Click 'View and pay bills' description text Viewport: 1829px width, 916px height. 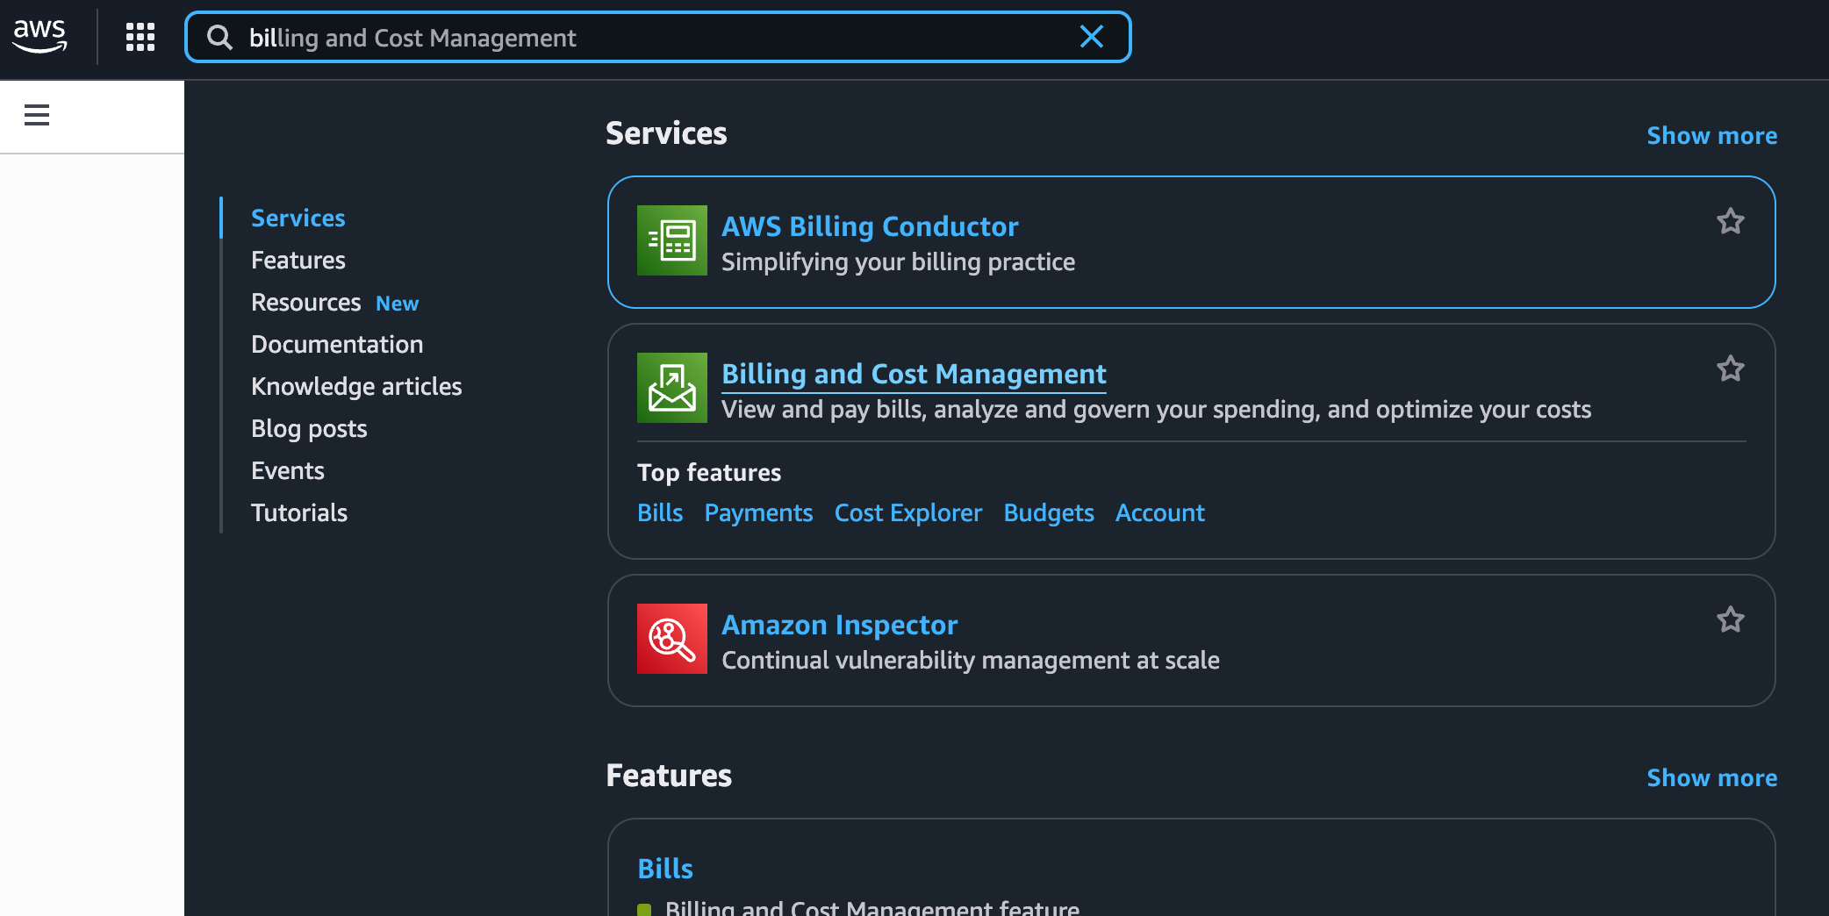coord(1156,409)
